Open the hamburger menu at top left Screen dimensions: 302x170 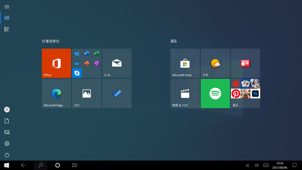click(x=7, y=7)
